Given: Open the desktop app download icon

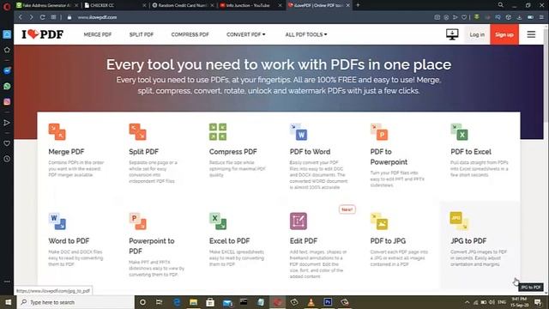Looking at the screenshot, I should (452, 34).
